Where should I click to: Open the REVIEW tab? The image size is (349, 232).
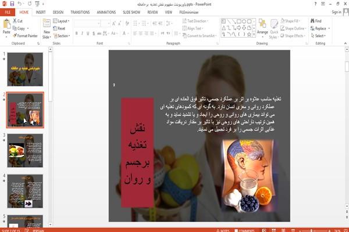[152, 12]
